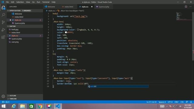The image size is (194, 109).
Task: Open the Selection menu
Action: click(x=20, y=2)
